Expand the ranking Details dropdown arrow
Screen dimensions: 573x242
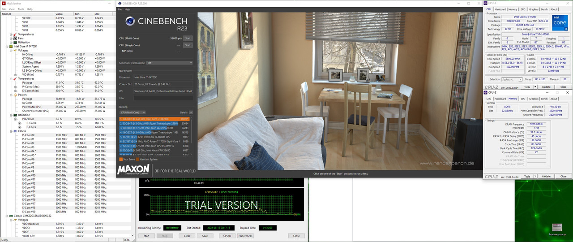tap(191, 112)
